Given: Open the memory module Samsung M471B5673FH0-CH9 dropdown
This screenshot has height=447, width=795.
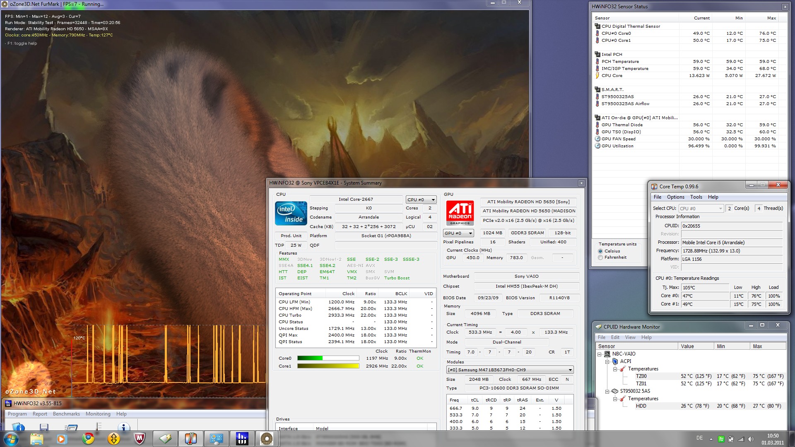Looking at the screenshot, I should [510, 370].
